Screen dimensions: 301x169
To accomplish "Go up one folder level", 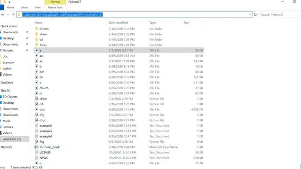I will [x=13, y=15].
